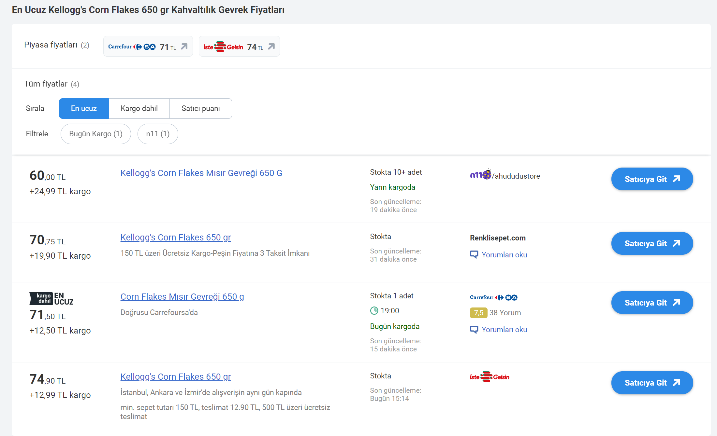Click İsteGelsin logo in market prices
The image size is (717, 436).
click(x=223, y=47)
